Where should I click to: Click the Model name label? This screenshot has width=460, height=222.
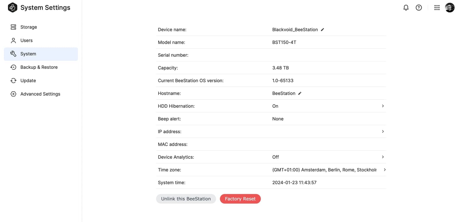[171, 42]
